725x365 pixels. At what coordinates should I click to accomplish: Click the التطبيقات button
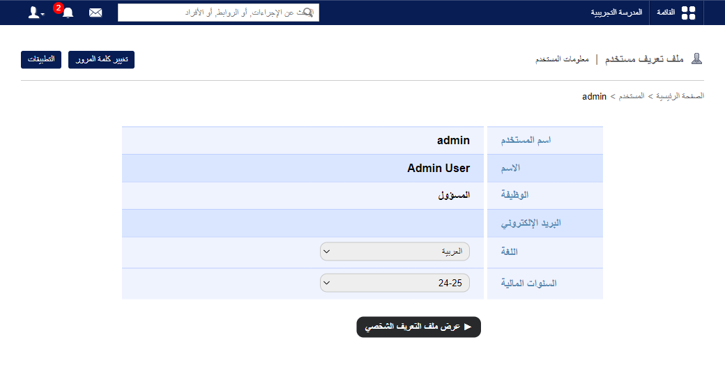(x=41, y=60)
